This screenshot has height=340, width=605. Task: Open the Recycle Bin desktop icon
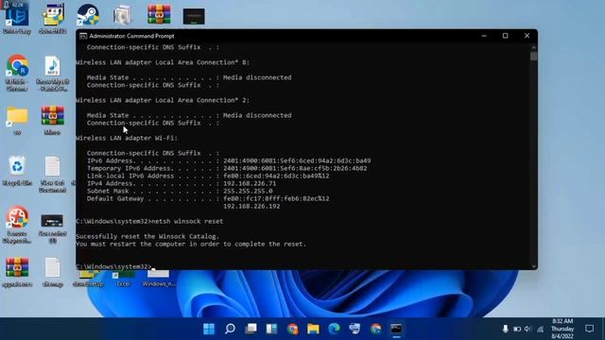pos(17,171)
